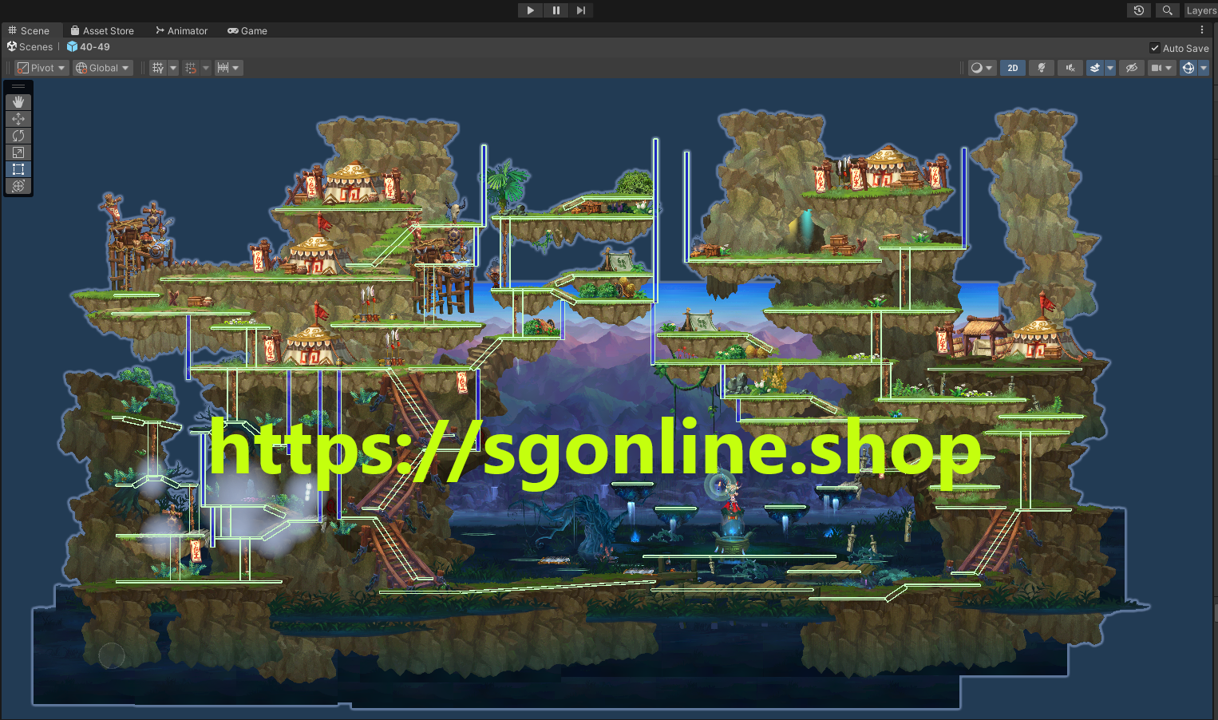The image size is (1218, 720).
Task: Select the Rotate tool
Action: click(x=18, y=136)
